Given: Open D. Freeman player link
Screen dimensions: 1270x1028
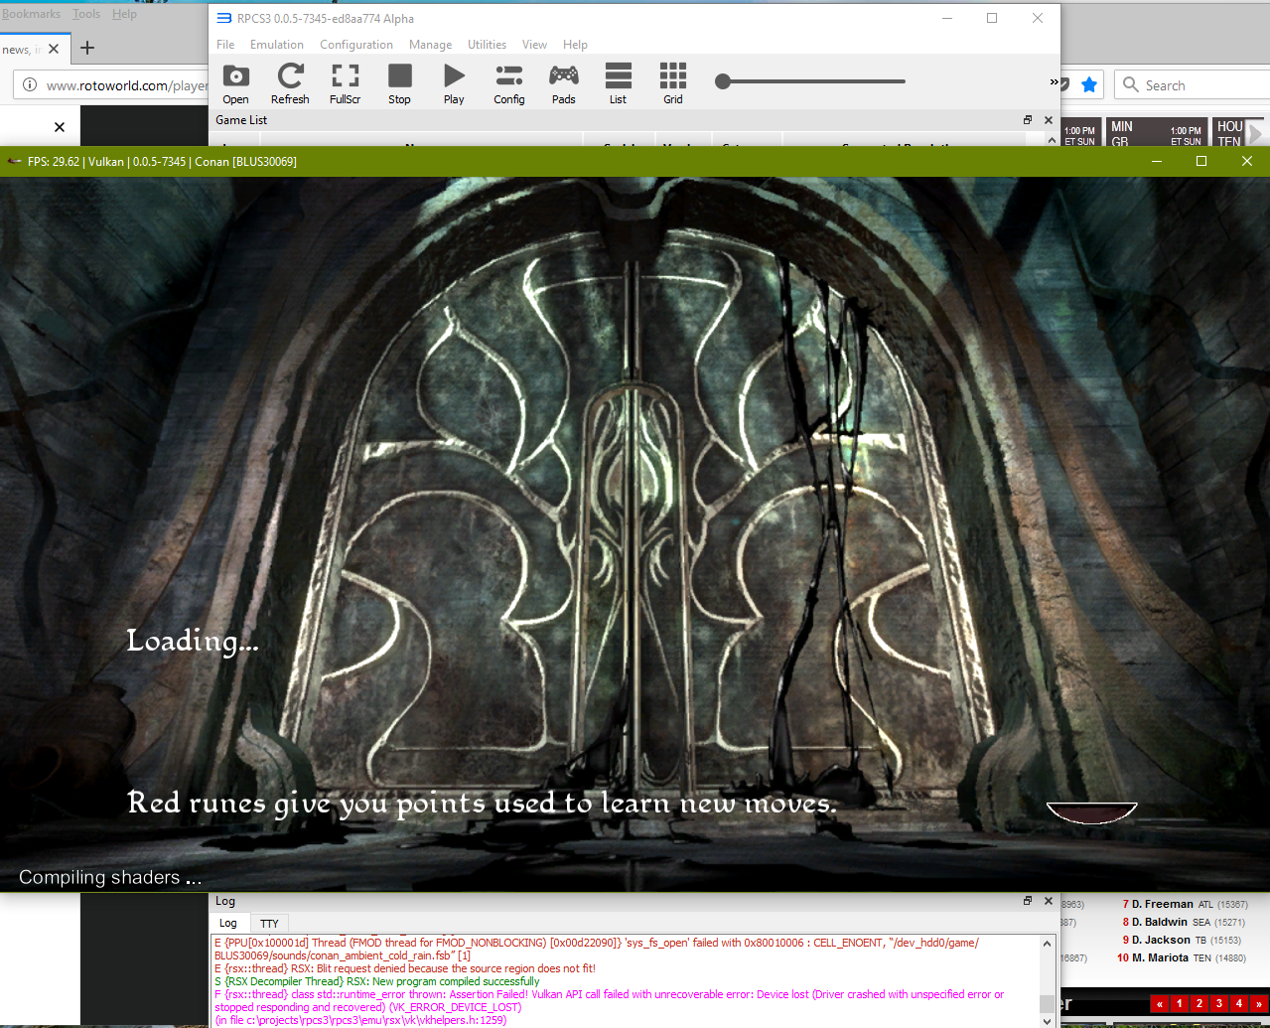Looking at the screenshot, I should [x=1162, y=904].
